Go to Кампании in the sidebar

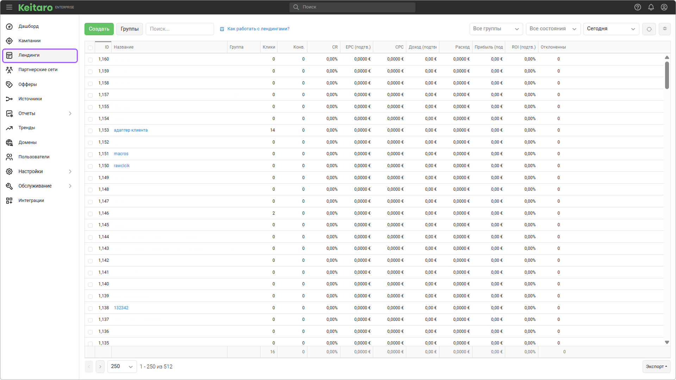click(30, 41)
